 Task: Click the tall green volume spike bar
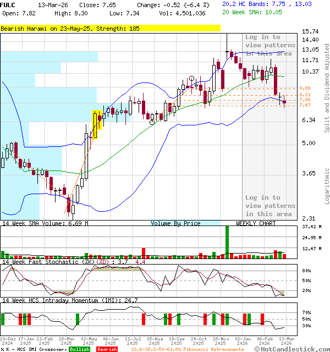click(227, 241)
